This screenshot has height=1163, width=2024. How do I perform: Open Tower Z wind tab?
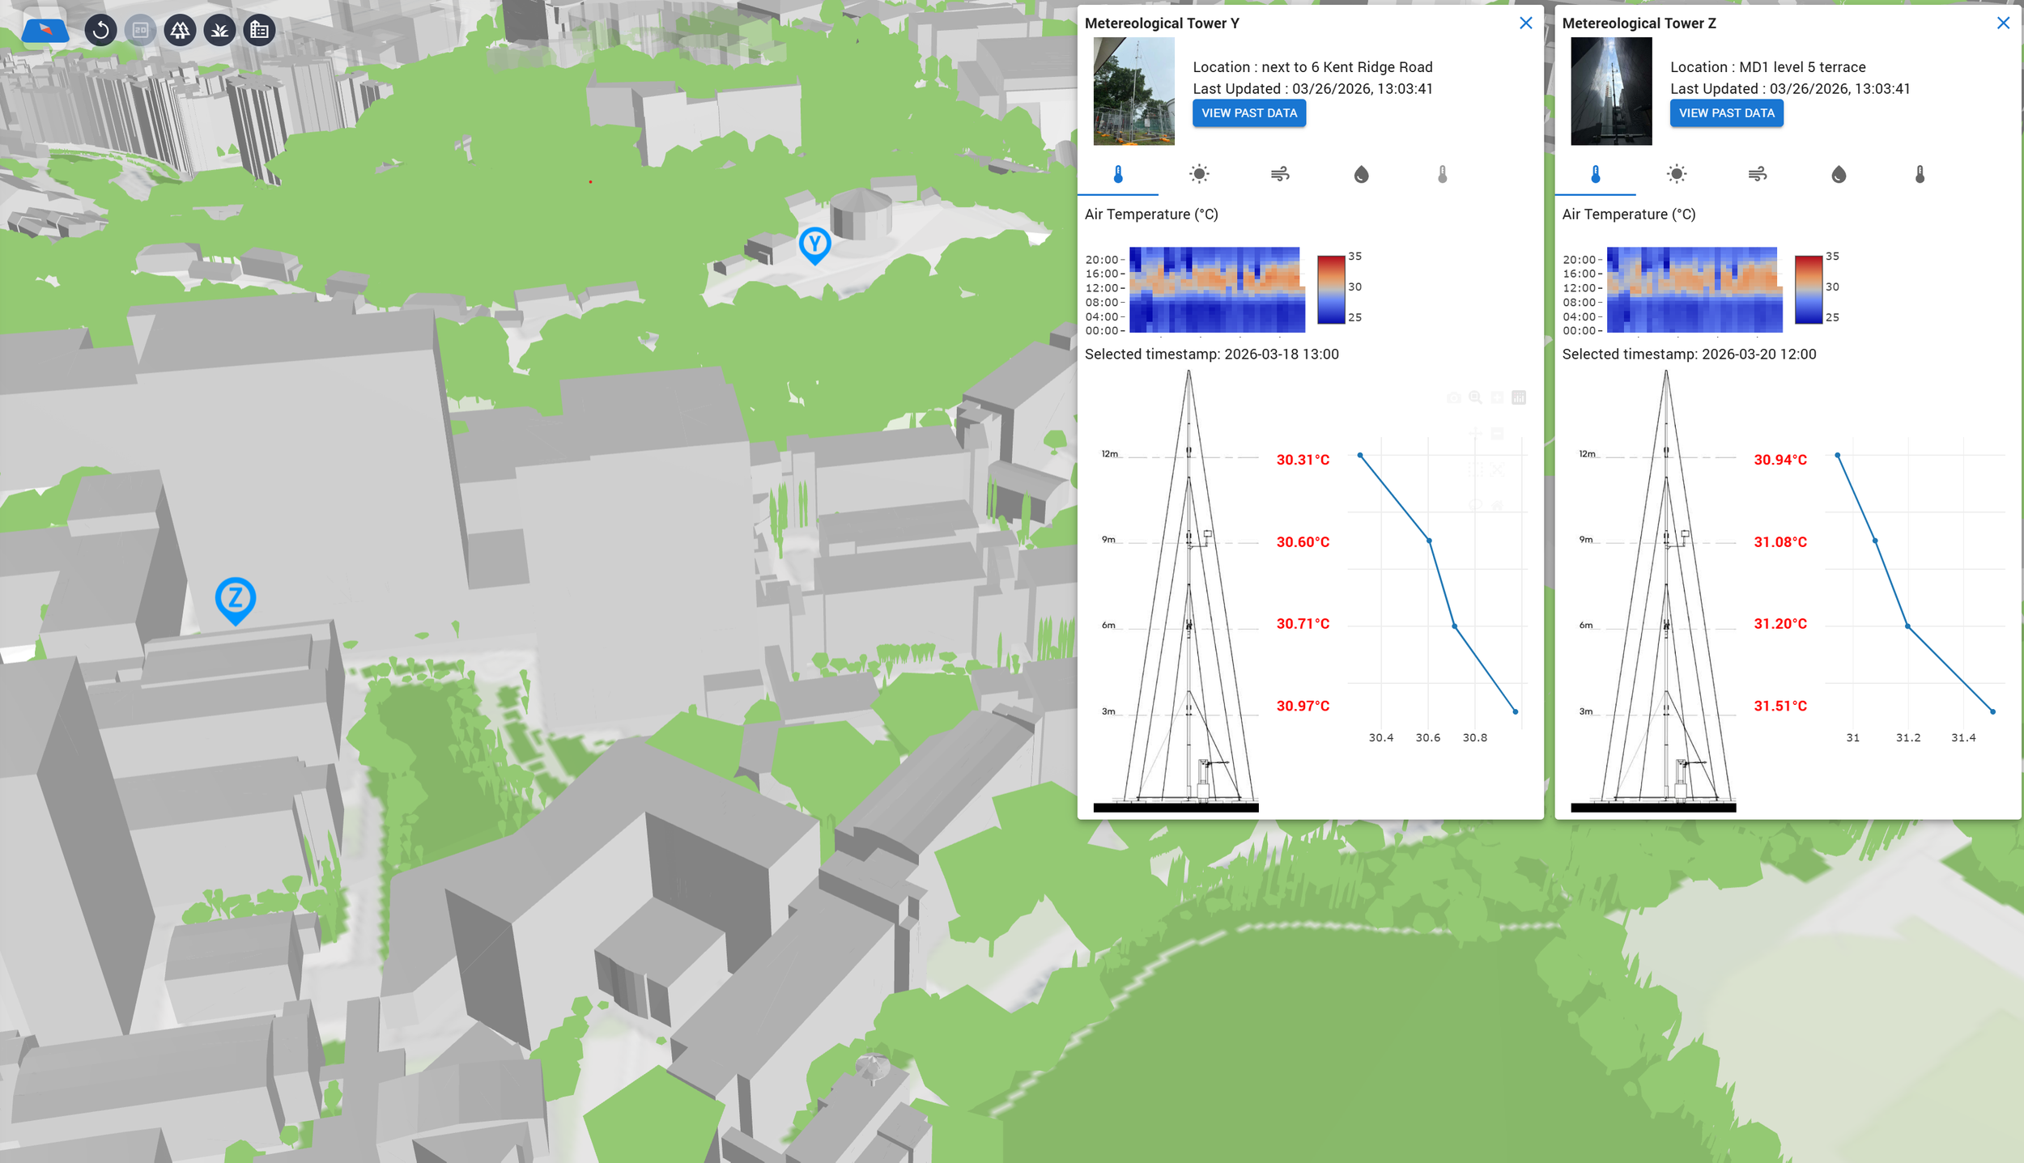1758,174
